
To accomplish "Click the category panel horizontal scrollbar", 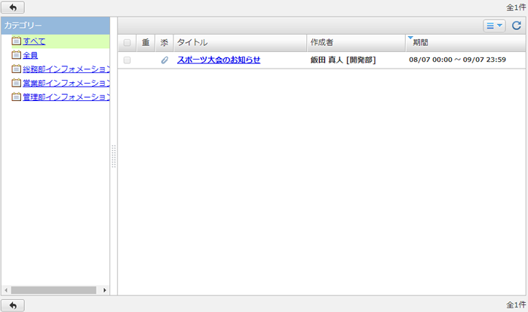I will coord(53,290).
